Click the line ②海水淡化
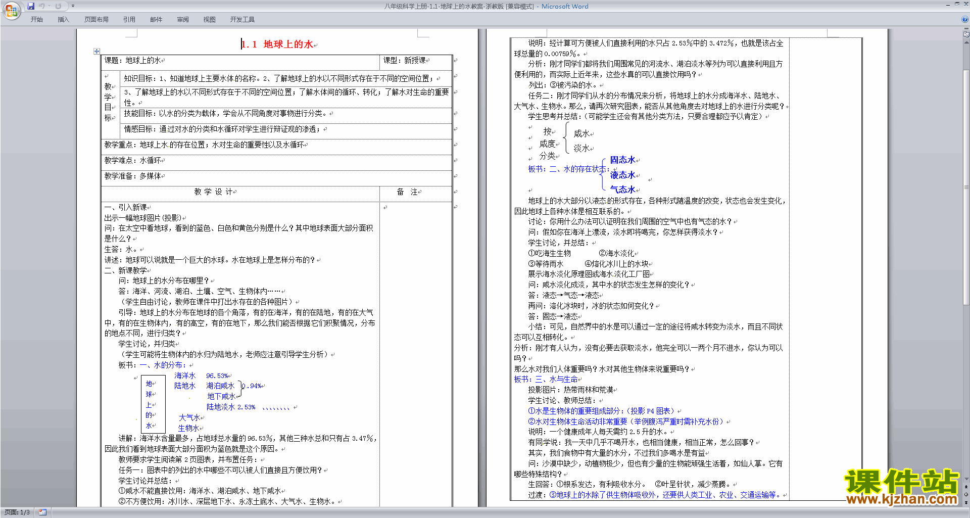970x518 pixels. point(616,254)
